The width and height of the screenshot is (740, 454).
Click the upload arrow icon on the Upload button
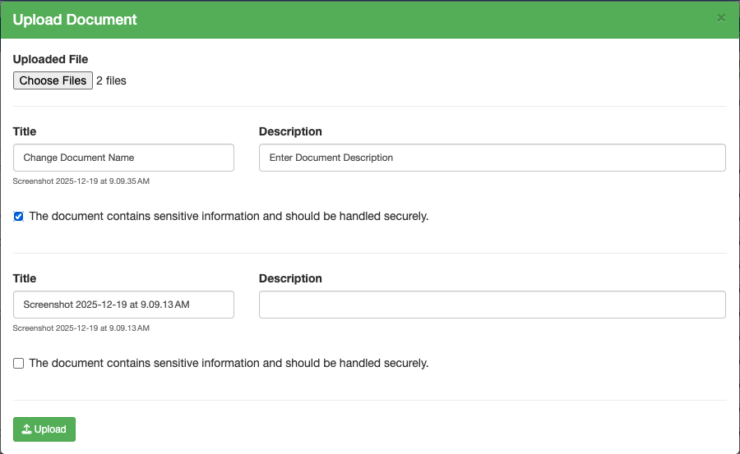[26, 429]
